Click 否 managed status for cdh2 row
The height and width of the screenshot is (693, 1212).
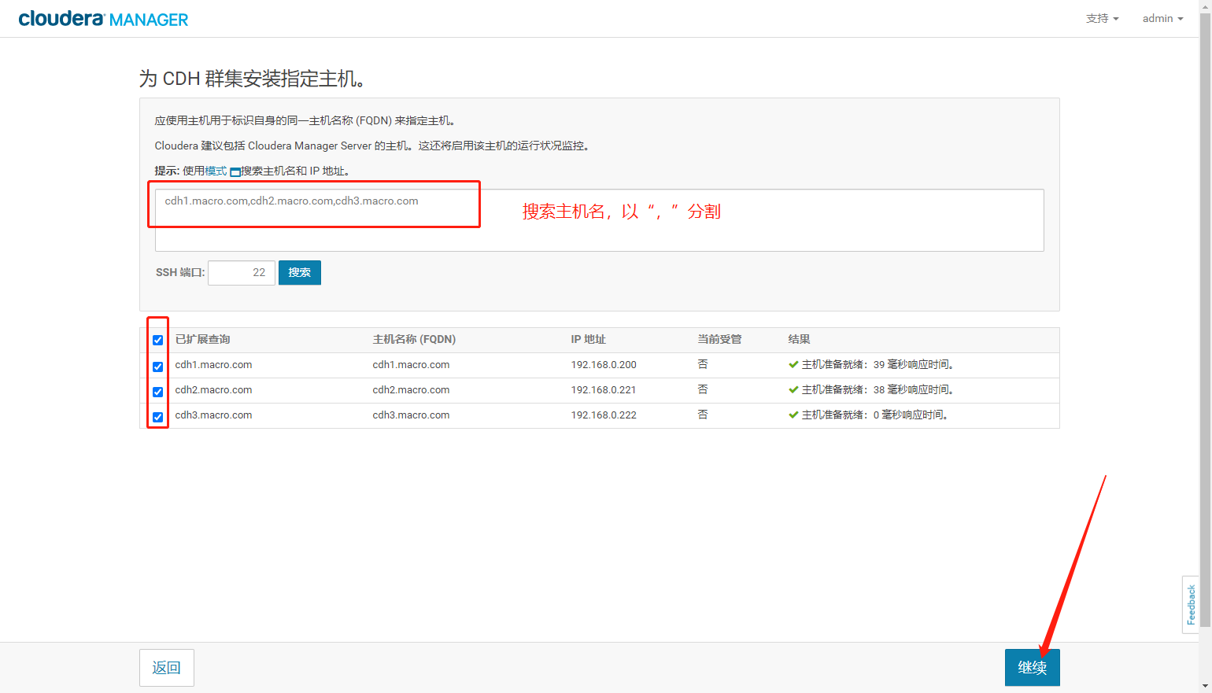703,389
